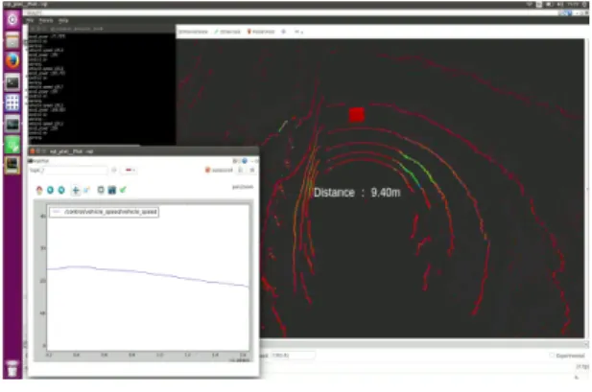Toggle the autoscroll checkbox in plot window
592x392 pixels.
pyautogui.click(x=207, y=171)
